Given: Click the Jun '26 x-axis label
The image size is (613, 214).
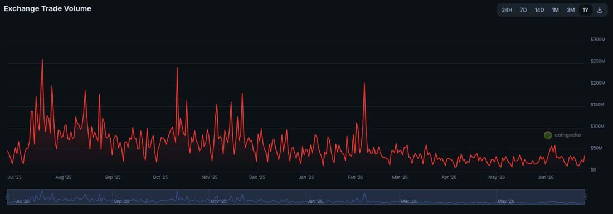Looking at the screenshot, I should pyautogui.click(x=546, y=177).
